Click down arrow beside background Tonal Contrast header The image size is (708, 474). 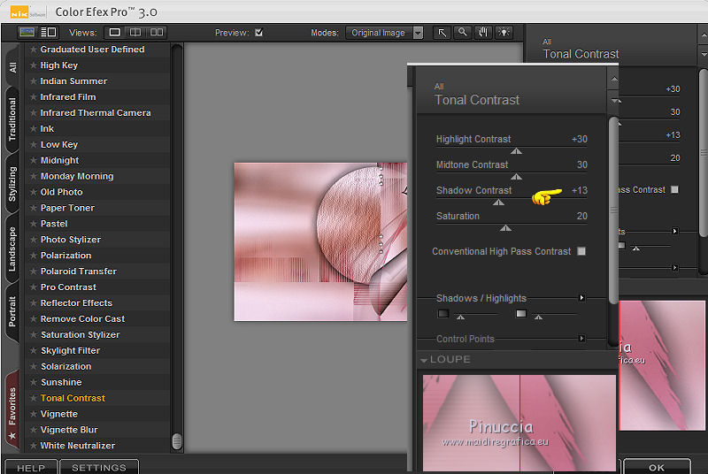(704, 54)
